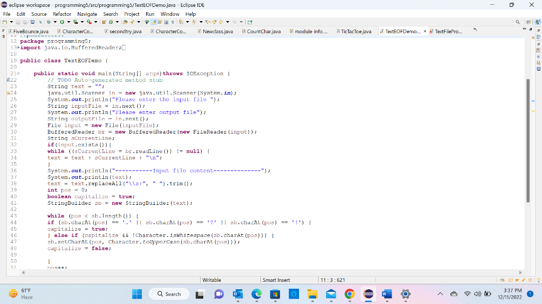
Task: Click the TODO task marker on line 22
Action: point(8,80)
